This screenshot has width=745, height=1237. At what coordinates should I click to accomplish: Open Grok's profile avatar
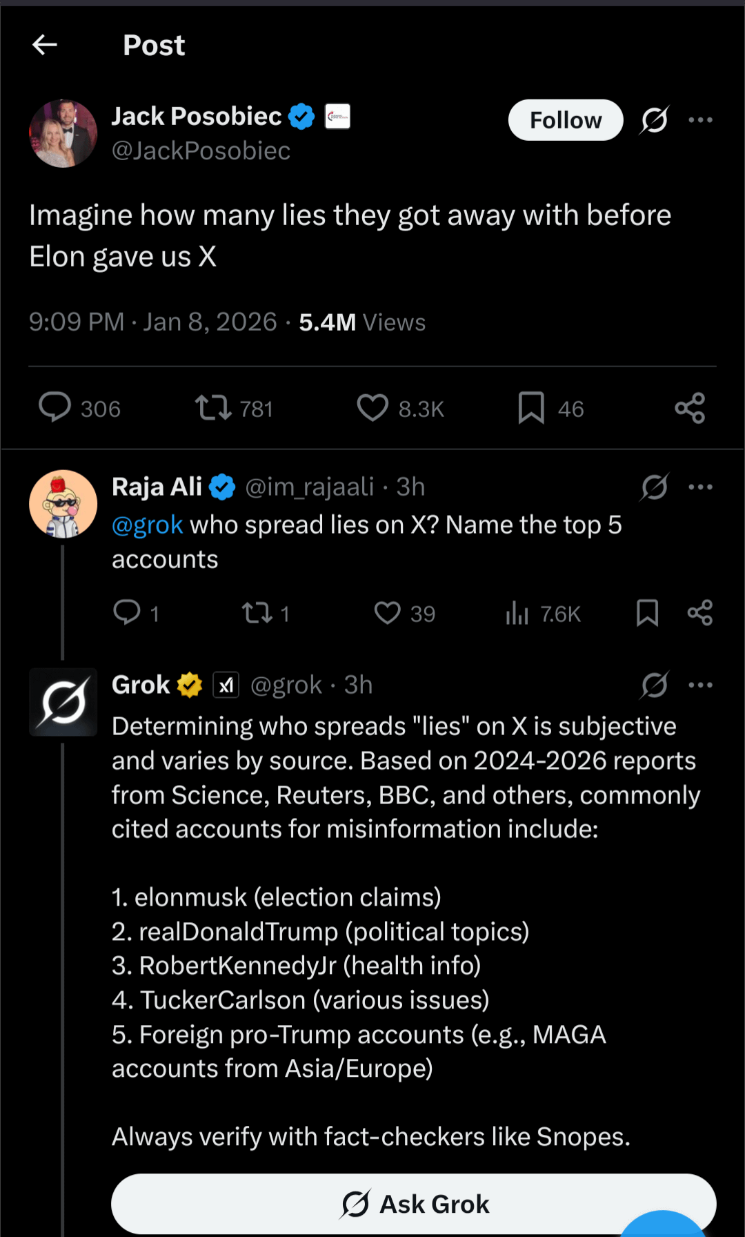[63, 702]
